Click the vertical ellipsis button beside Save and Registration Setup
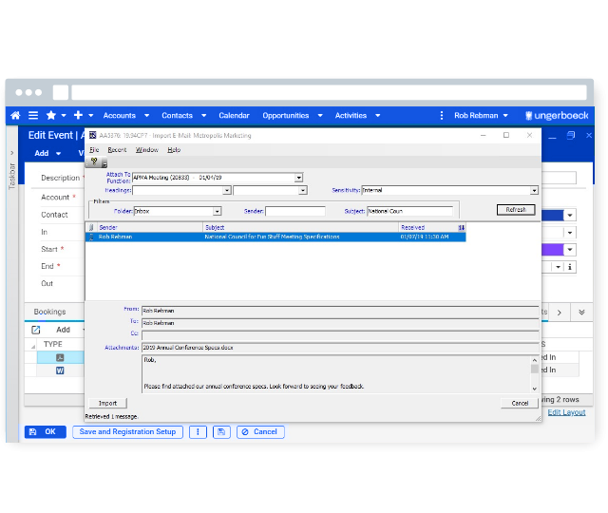This screenshot has height=513, width=608. [x=198, y=431]
